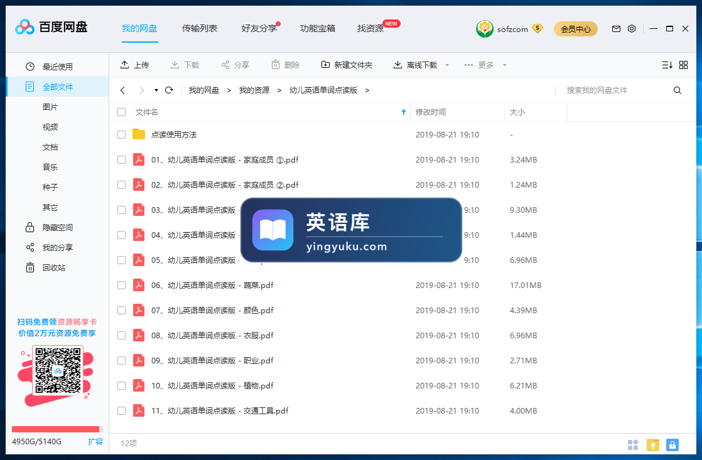Click the 会员中心 button
702x460 pixels.
click(576, 29)
